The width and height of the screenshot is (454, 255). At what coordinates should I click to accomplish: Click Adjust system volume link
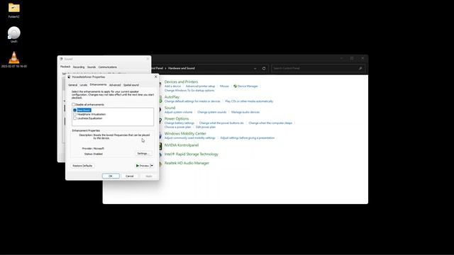pyautogui.click(x=178, y=112)
